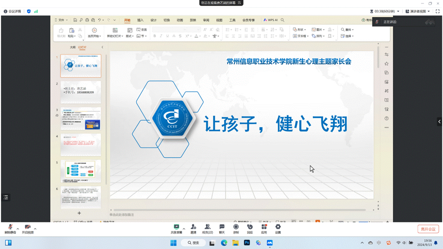Switch to the 大纲 outline tab
The width and height of the screenshot is (443, 249).
pos(72,47)
